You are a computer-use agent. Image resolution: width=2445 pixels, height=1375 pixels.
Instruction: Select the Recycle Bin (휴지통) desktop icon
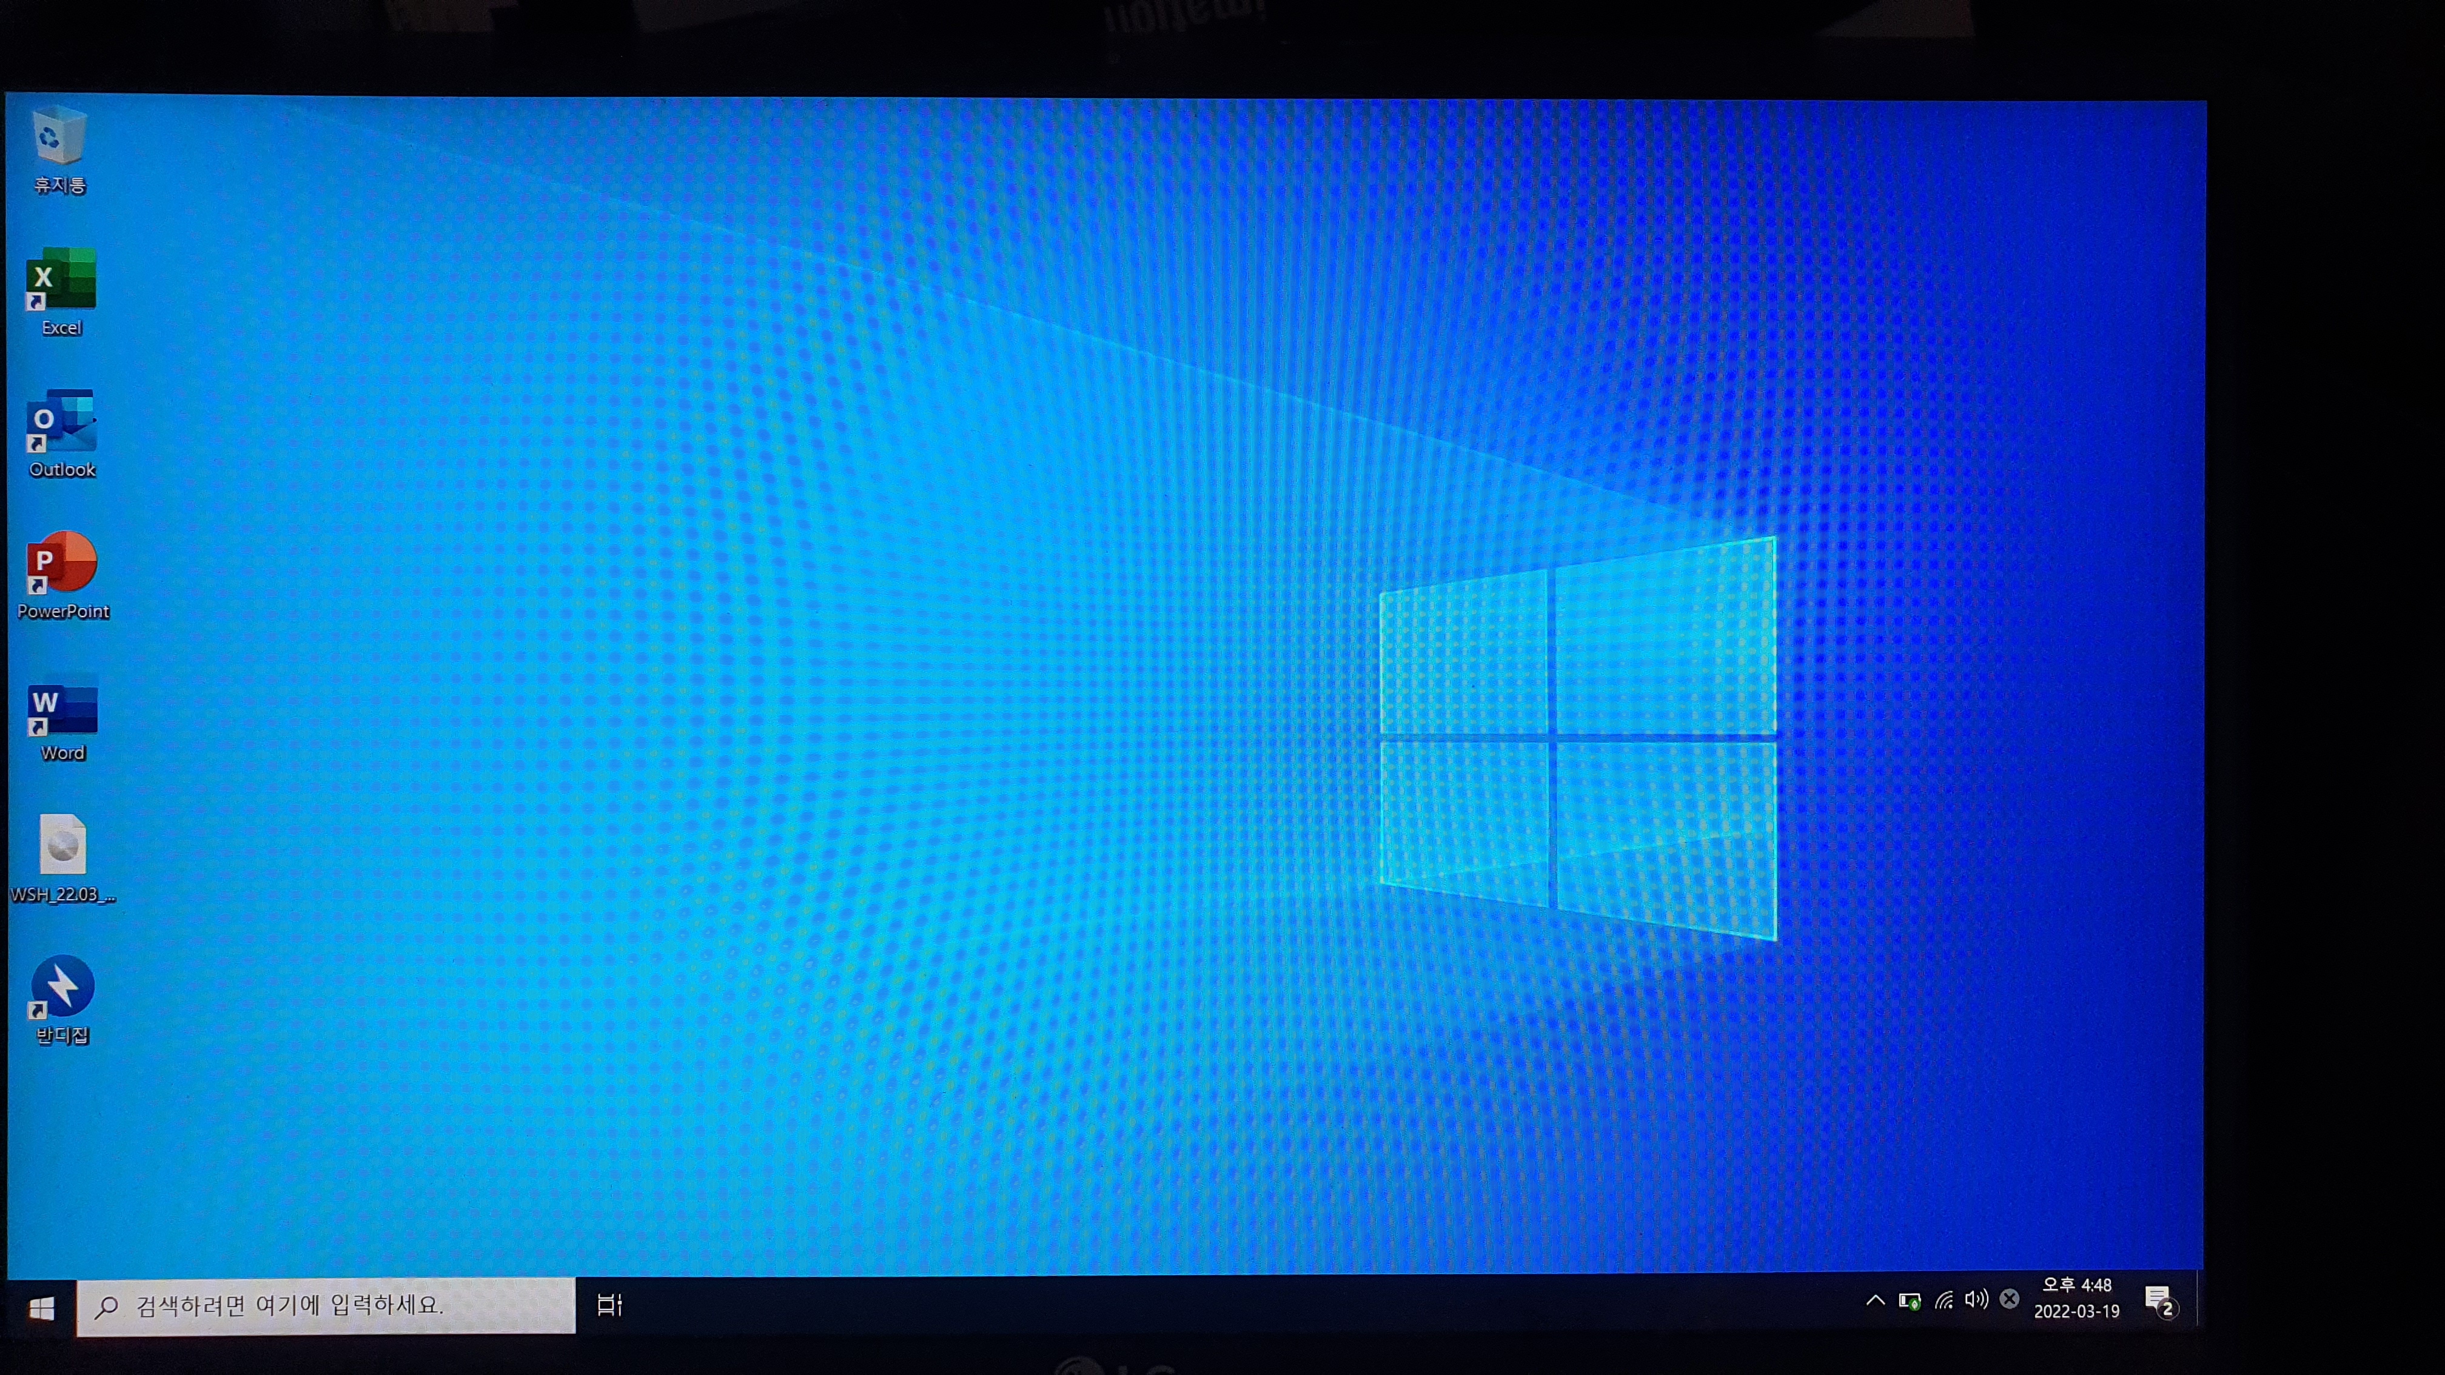click(60, 151)
